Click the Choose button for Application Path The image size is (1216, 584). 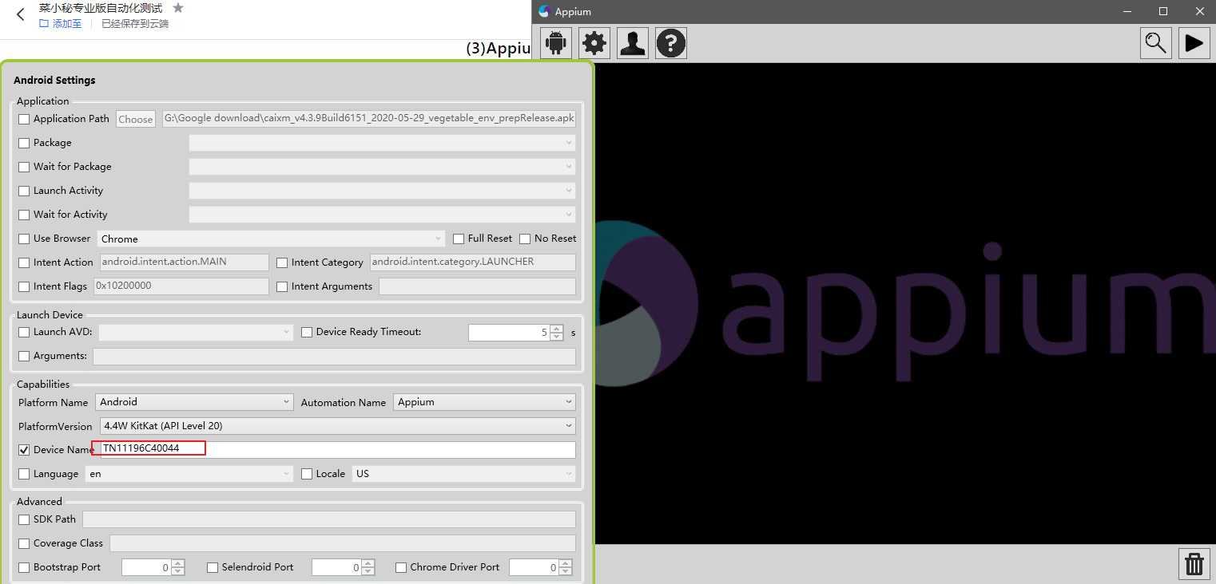pos(136,119)
